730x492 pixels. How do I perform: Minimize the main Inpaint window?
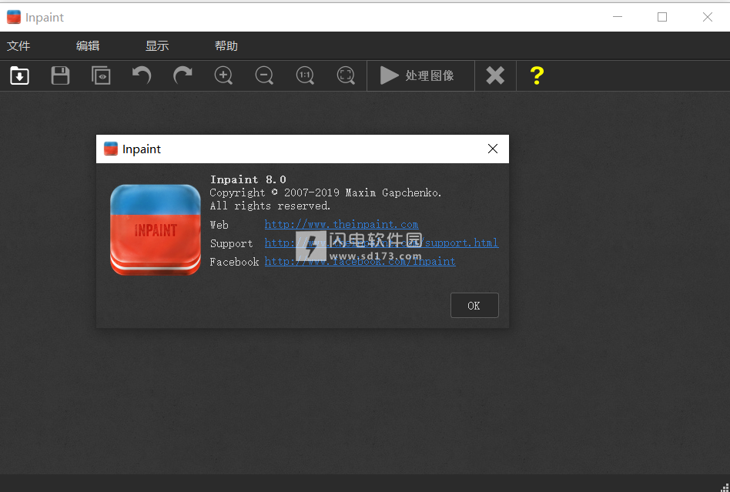618,17
